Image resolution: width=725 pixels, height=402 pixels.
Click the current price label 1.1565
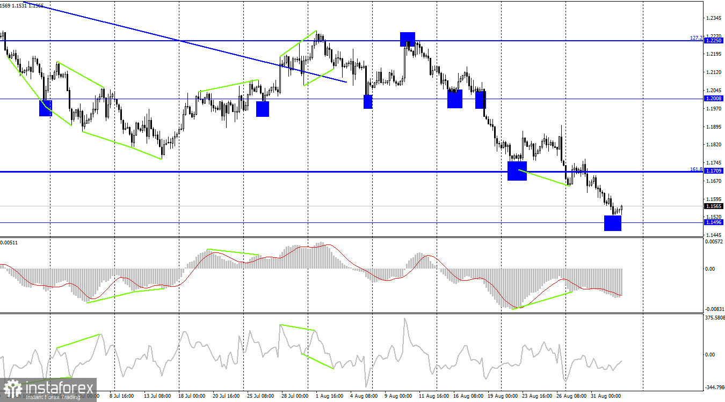click(x=714, y=206)
